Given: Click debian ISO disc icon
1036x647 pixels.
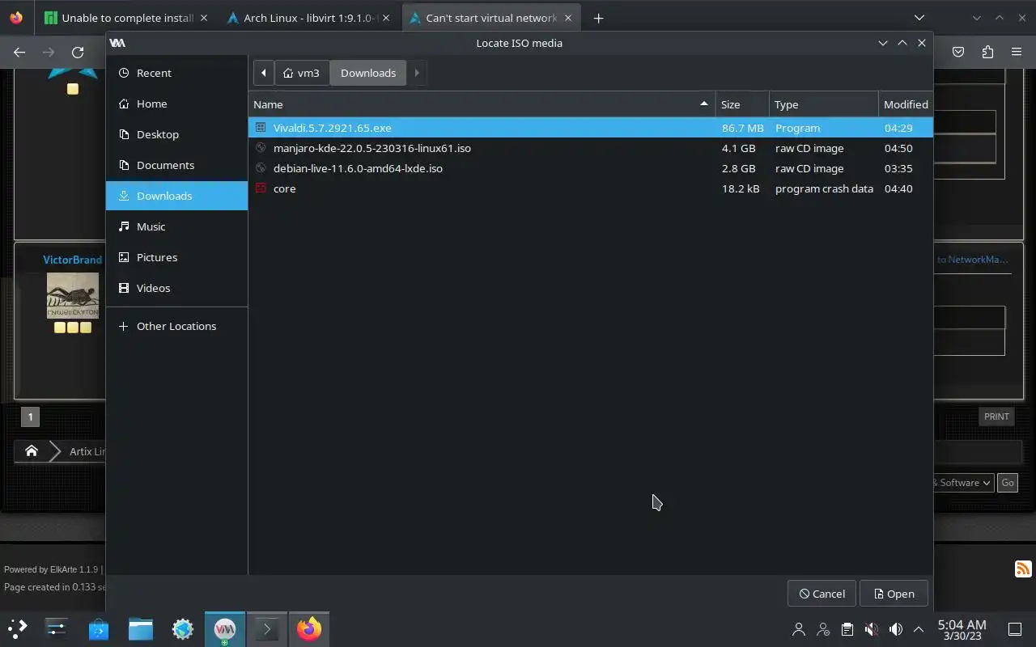Looking at the screenshot, I should 261,168.
